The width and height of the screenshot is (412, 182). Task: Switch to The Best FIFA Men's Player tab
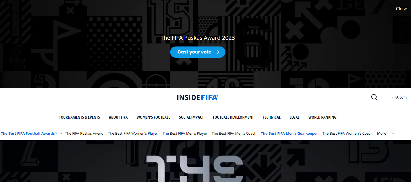tap(185, 134)
